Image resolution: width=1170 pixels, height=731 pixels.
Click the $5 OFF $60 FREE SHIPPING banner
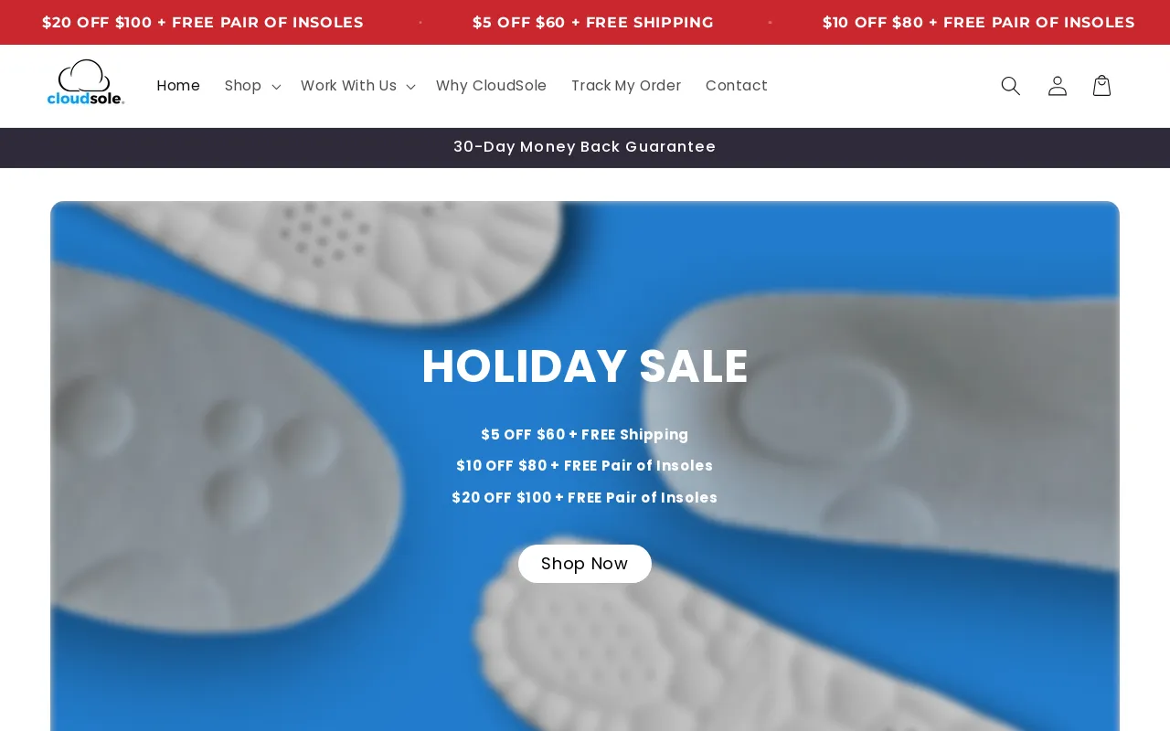pos(593,22)
